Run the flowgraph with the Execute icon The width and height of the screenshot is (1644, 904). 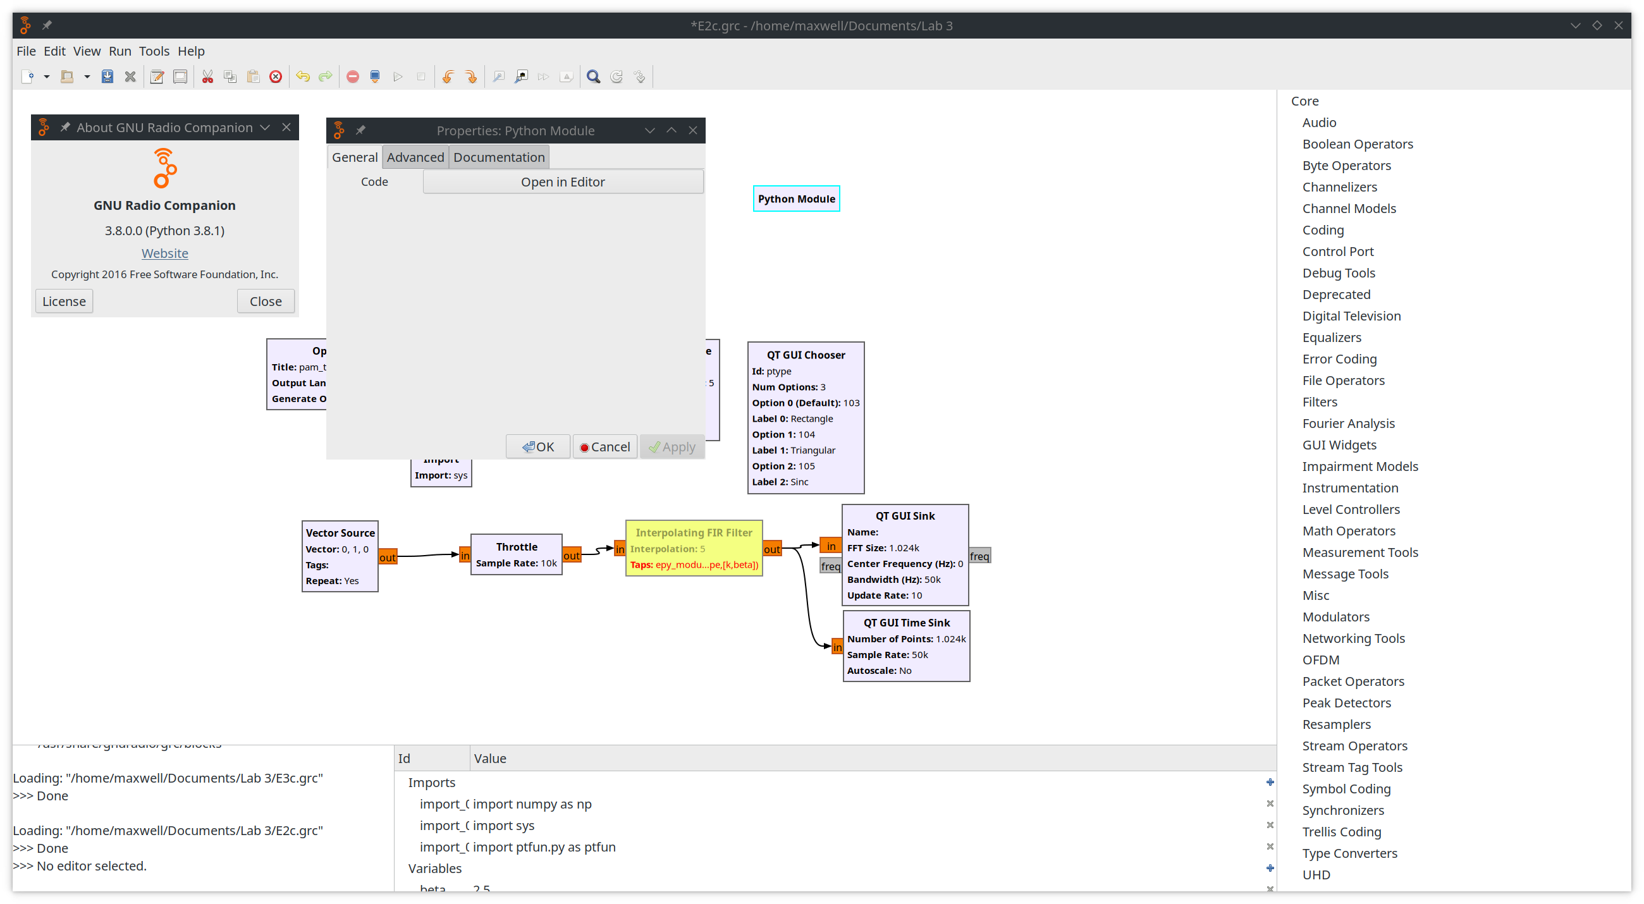pyautogui.click(x=398, y=76)
